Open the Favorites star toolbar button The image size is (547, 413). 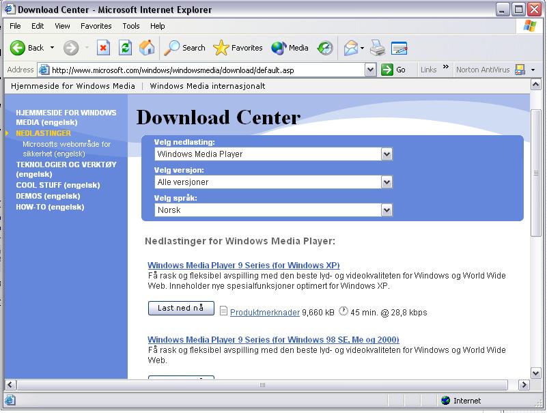pos(238,48)
